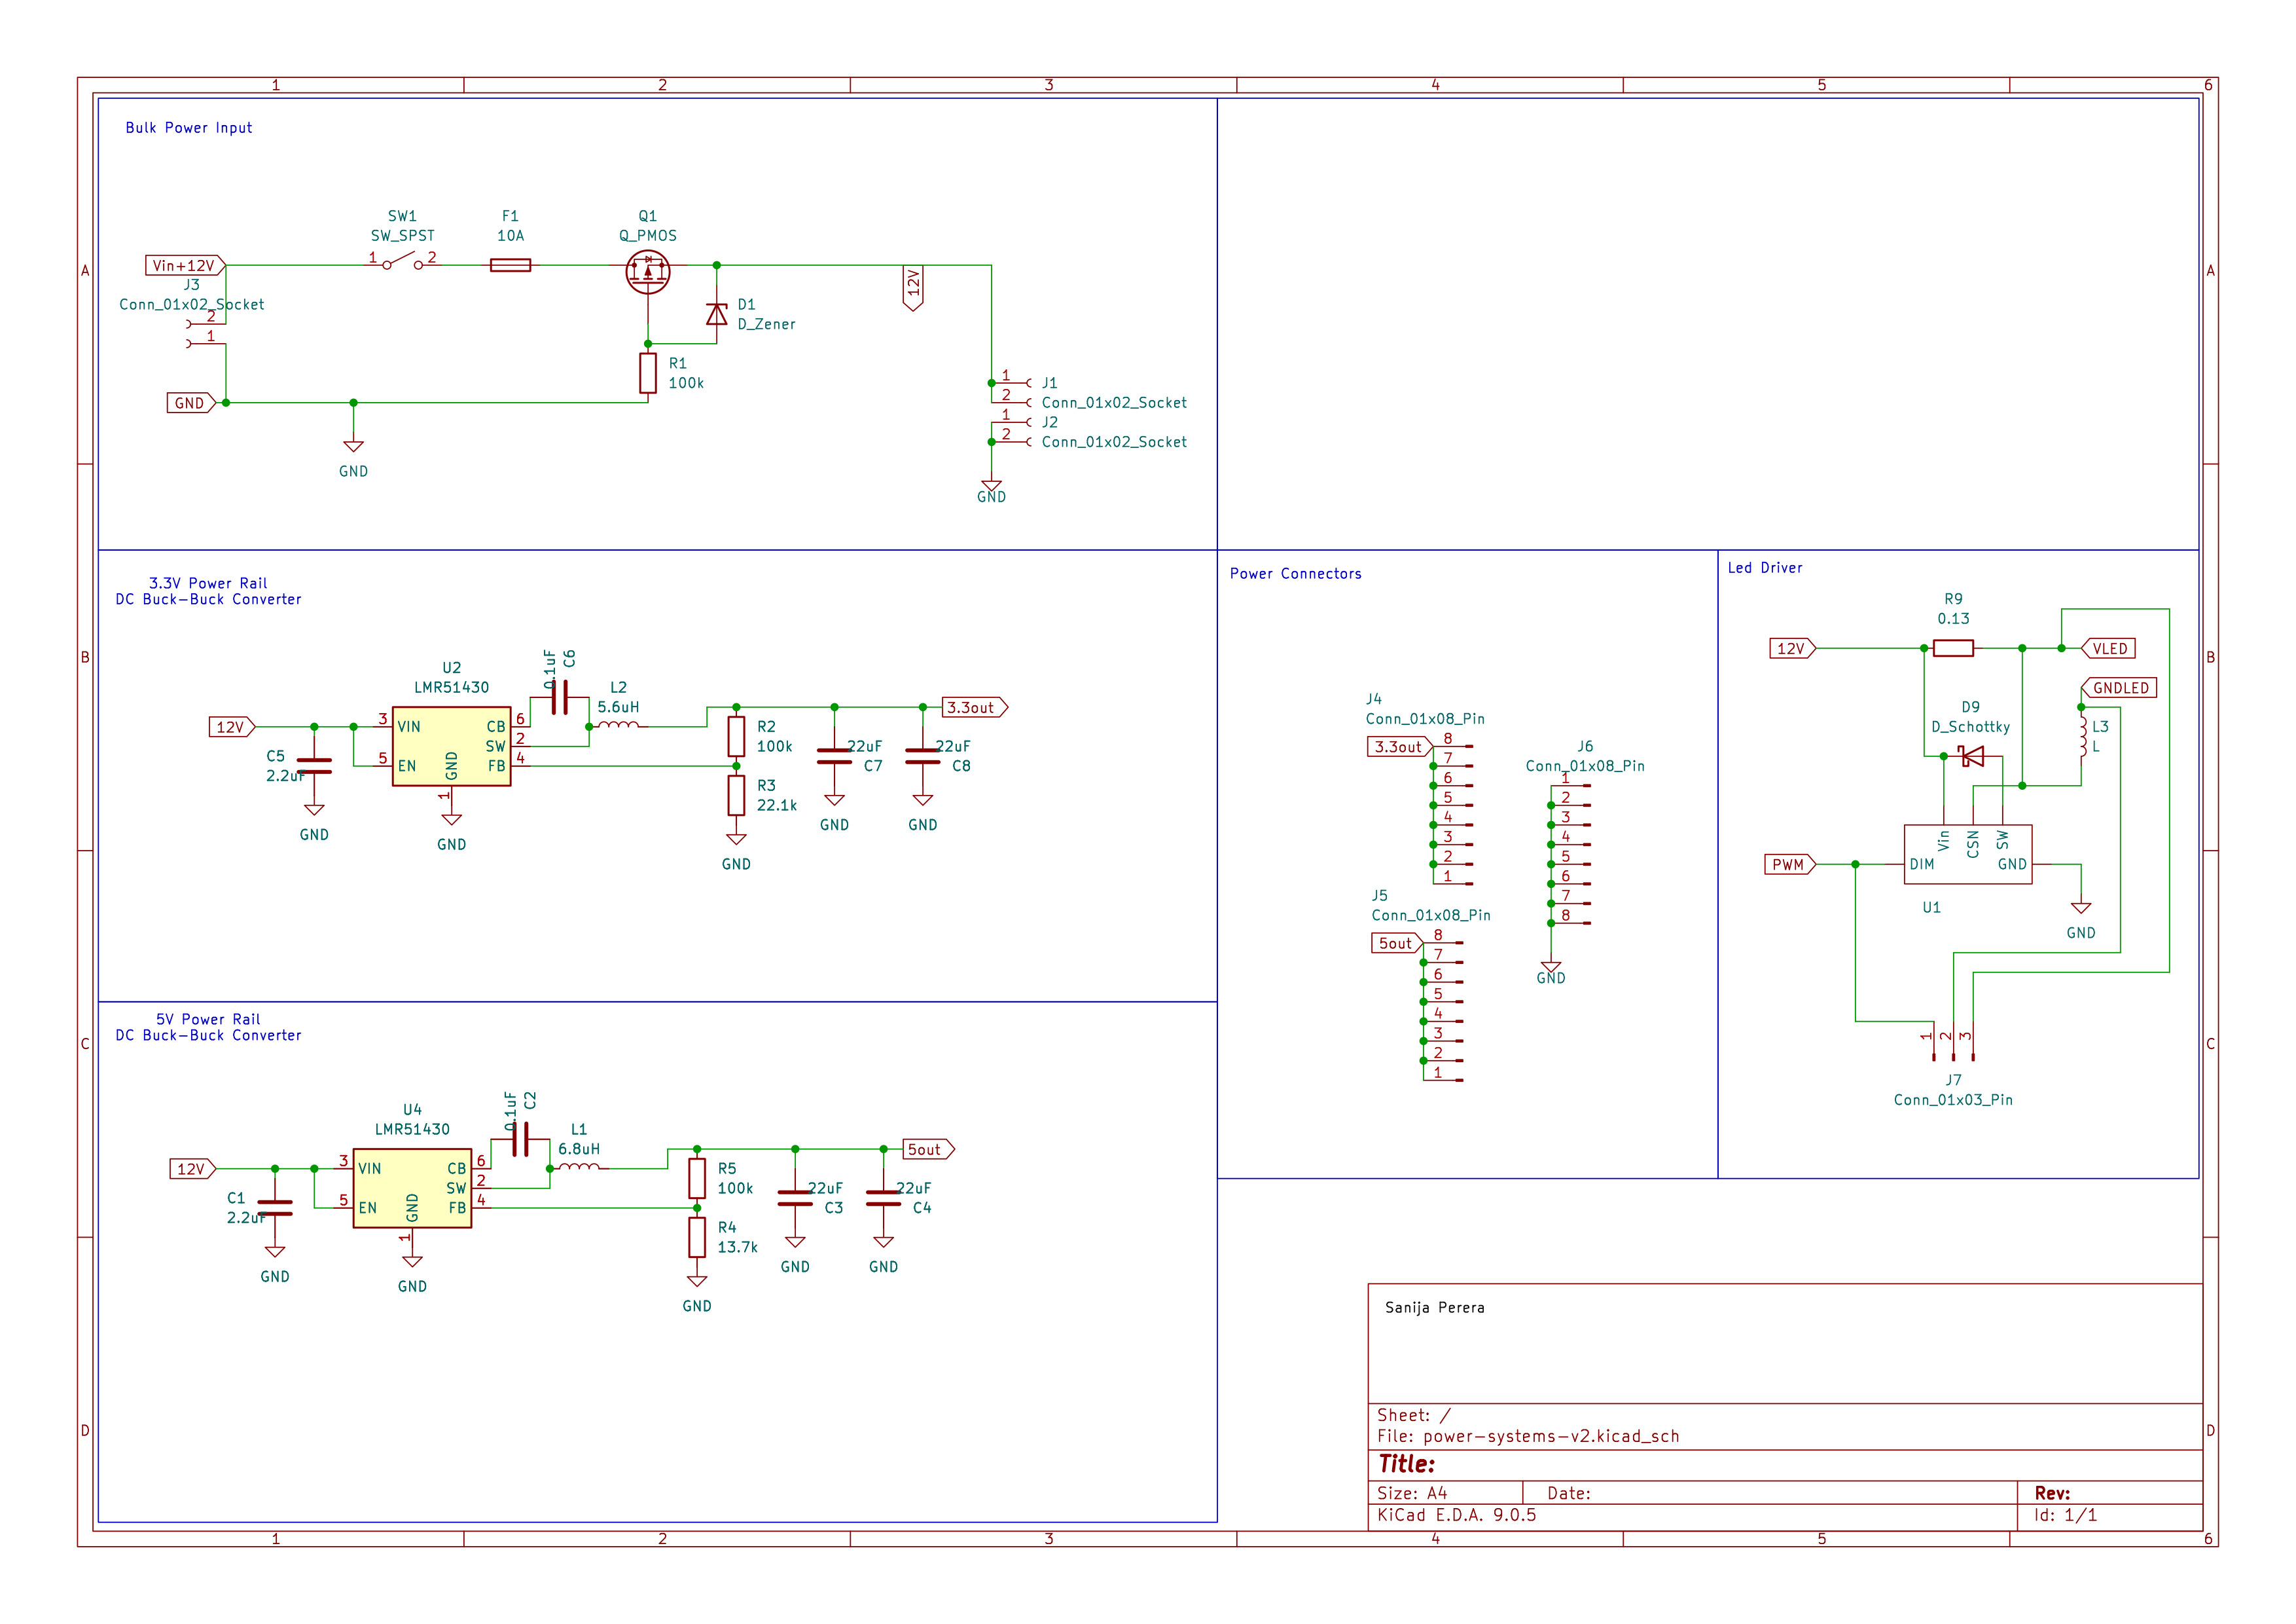
Task: Click the Vin+12V net label
Action: [x=182, y=266]
